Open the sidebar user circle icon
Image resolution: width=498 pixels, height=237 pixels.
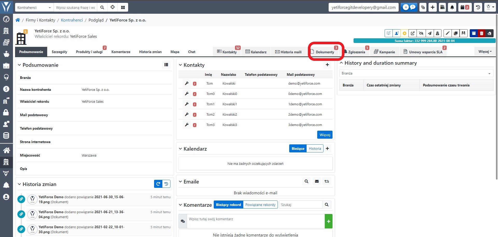click(6, 197)
